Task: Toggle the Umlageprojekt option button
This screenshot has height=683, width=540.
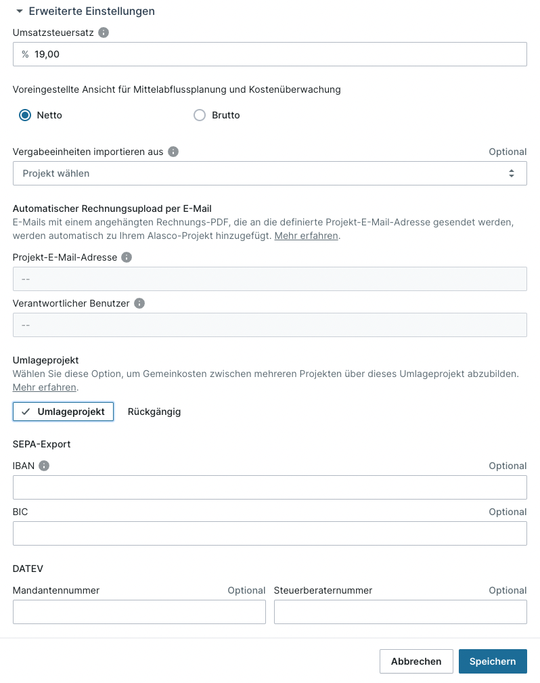Action: click(63, 412)
